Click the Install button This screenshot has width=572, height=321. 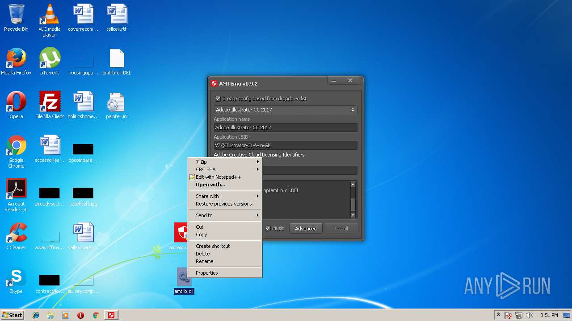click(x=341, y=229)
